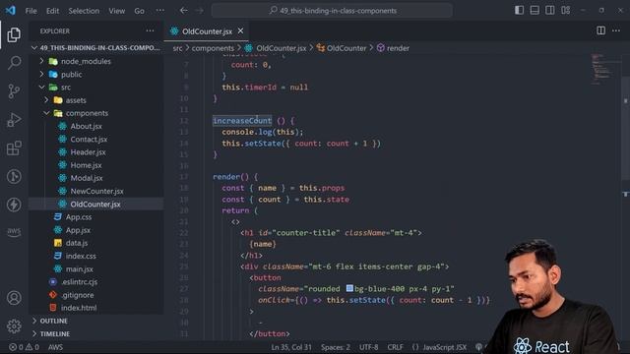This screenshot has height=354, width=630.
Task: Split the editor to the right
Action: [x=600, y=30]
